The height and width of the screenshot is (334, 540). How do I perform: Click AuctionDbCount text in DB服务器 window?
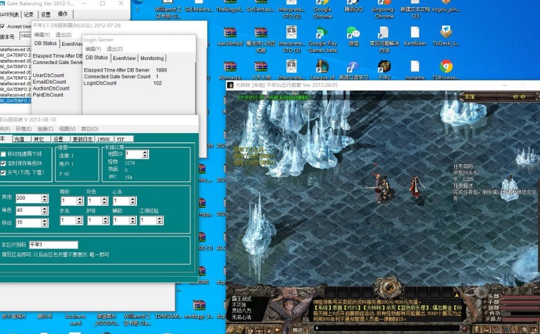pos(51,88)
